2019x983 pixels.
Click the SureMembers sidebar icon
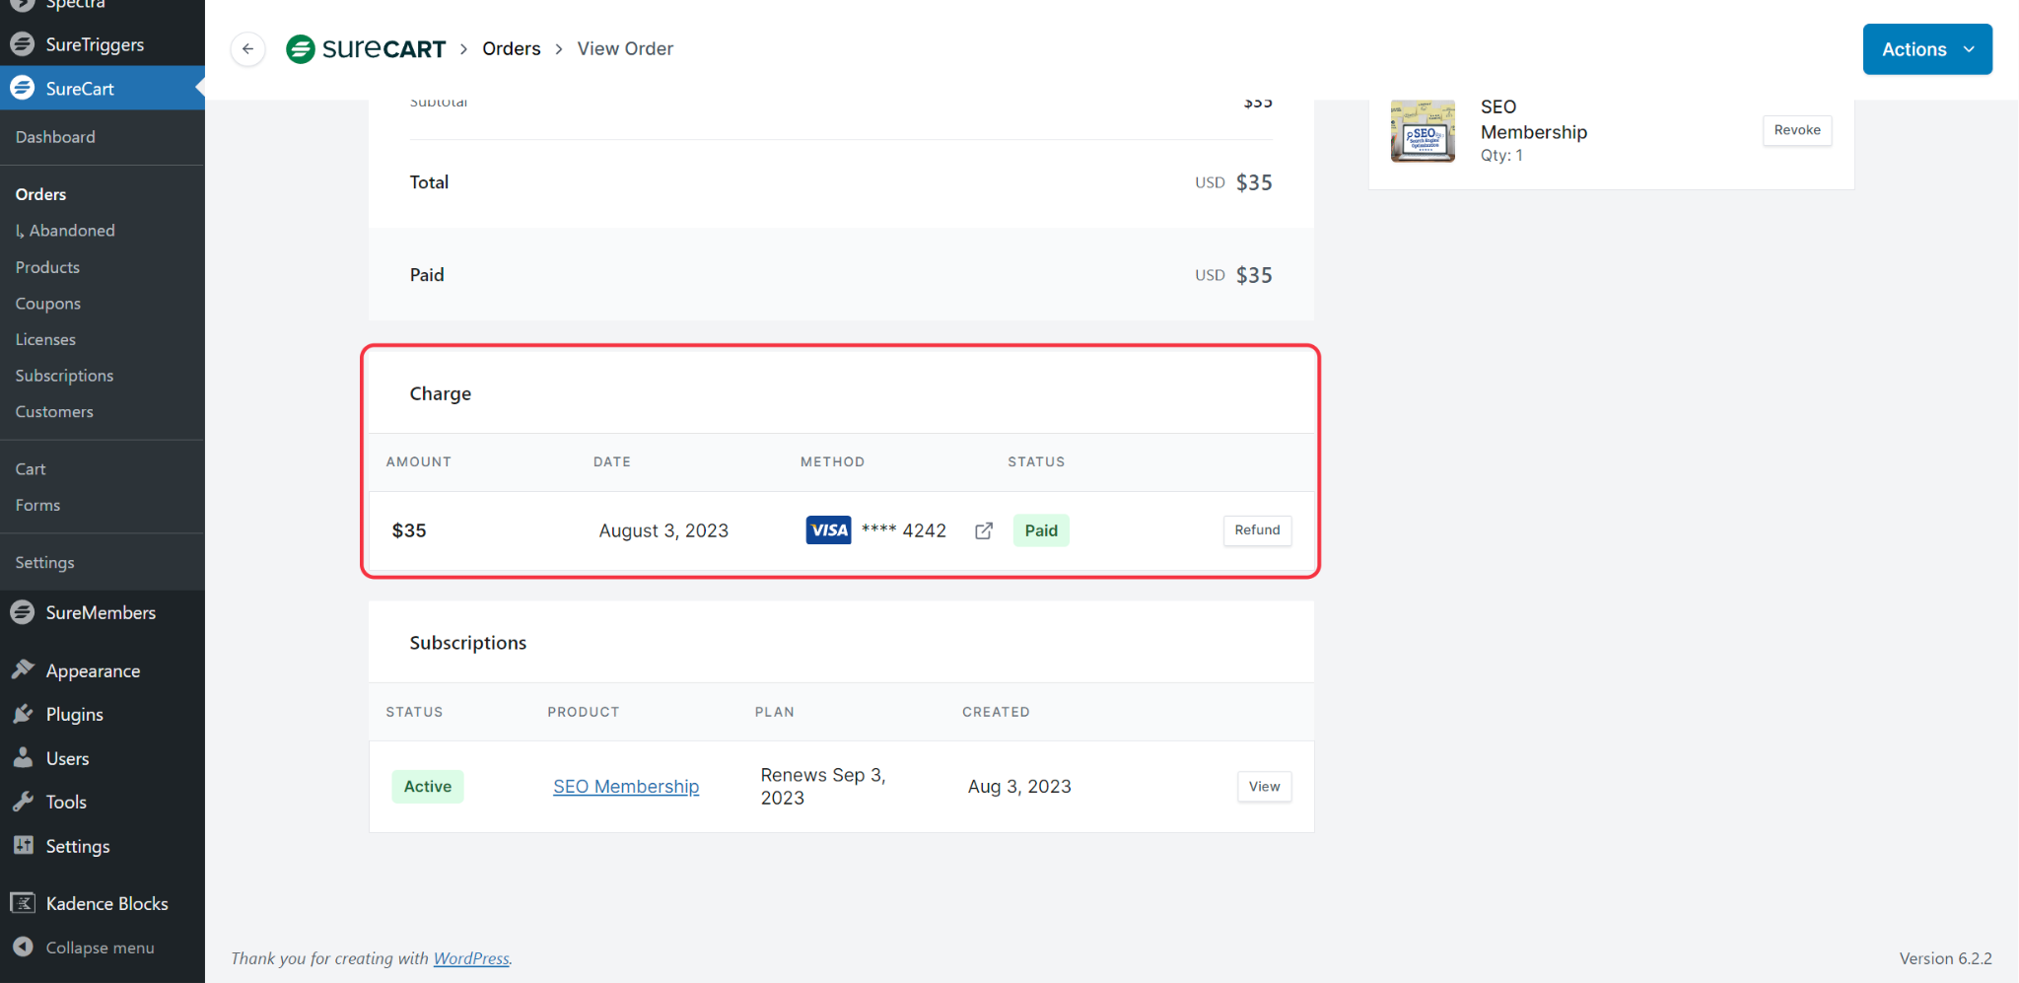point(22,612)
